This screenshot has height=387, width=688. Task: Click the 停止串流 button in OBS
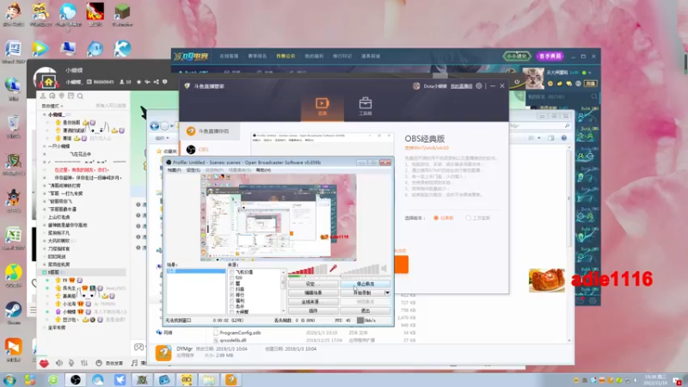(x=365, y=284)
